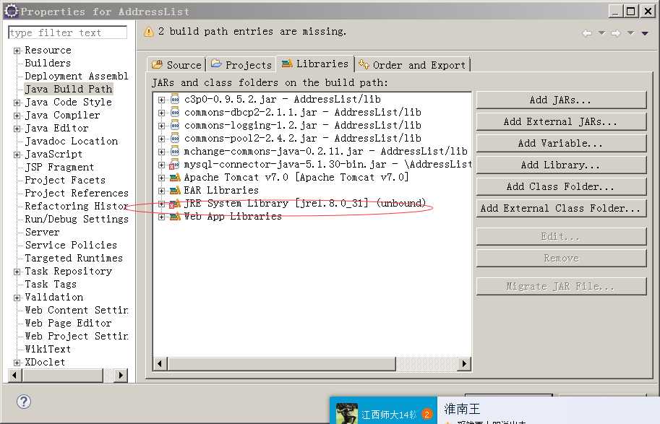
Task: Select Run/Debug Settings in the tree
Action: (76, 219)
